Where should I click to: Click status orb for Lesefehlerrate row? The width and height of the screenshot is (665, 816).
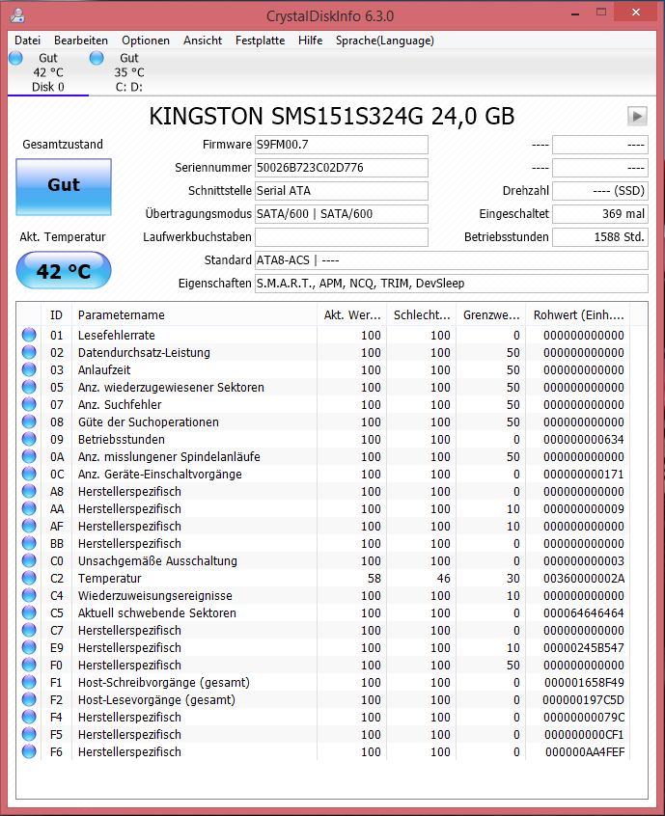click(29, 335)
